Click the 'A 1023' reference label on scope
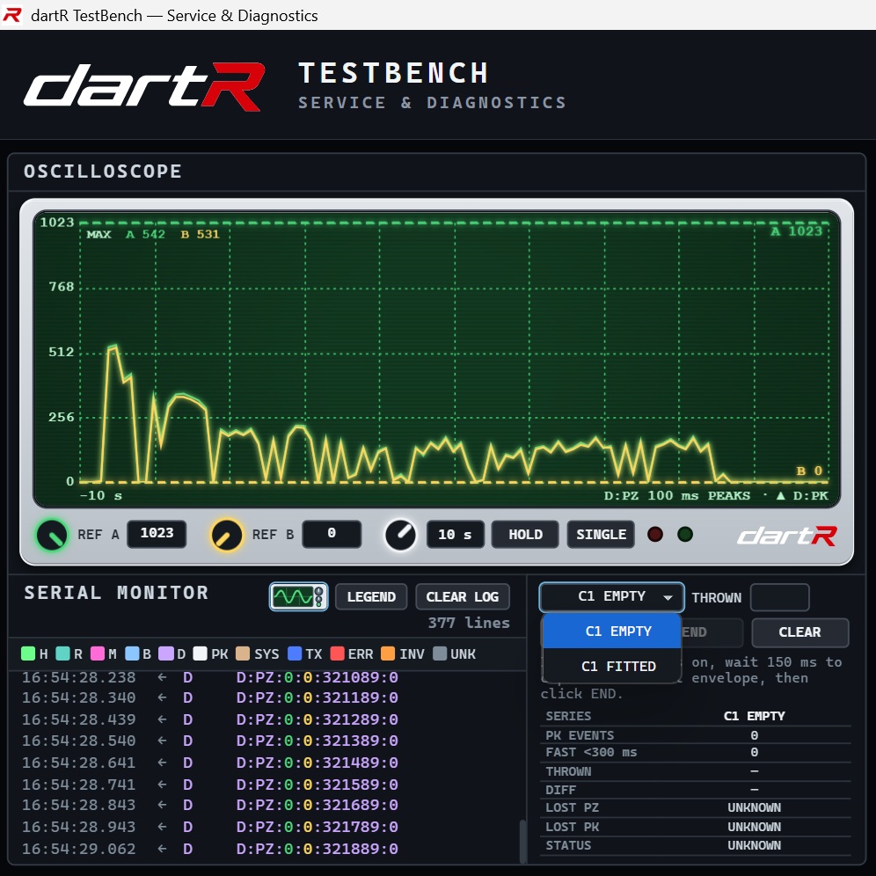876x876 pixels. [x=796, y=231]
